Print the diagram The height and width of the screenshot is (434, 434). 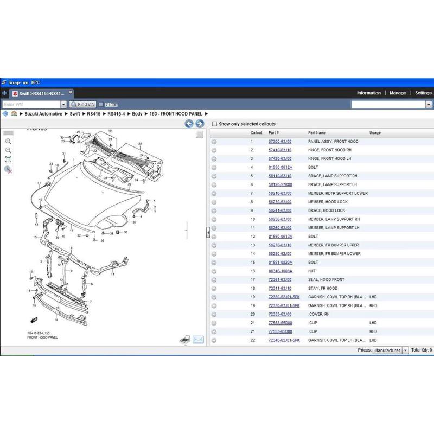185,340
